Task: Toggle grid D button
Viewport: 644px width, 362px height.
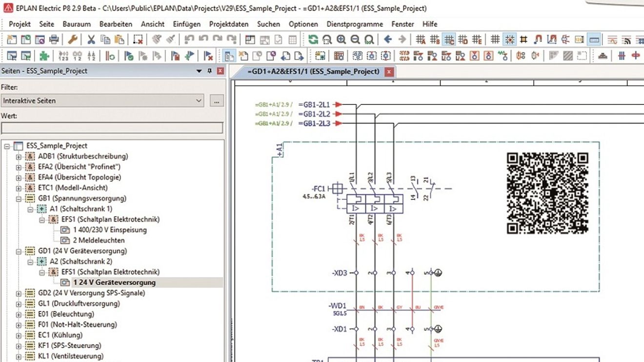Action: tap(463, 40)
